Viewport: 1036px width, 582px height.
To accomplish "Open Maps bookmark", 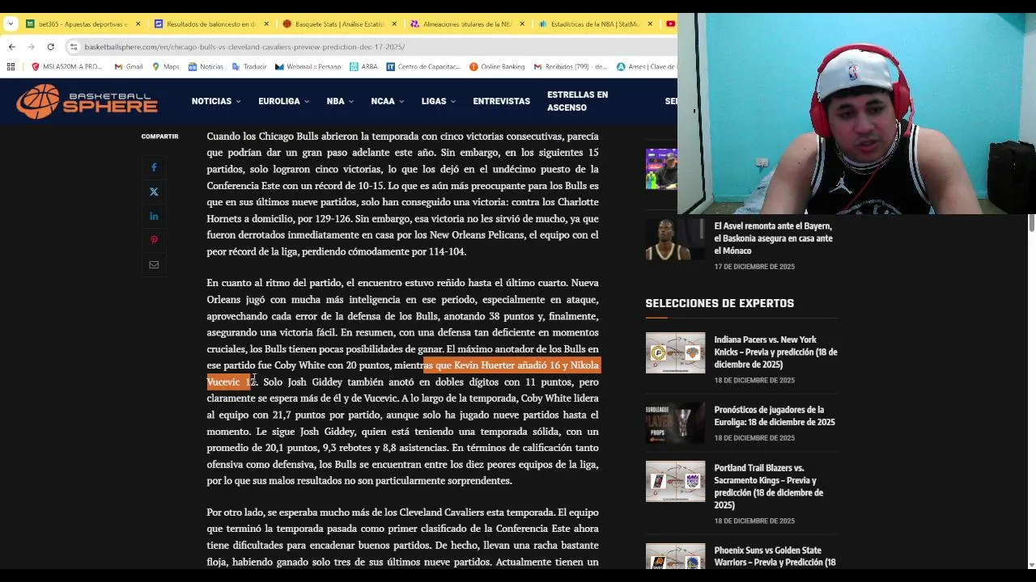I will coord(165,66).
